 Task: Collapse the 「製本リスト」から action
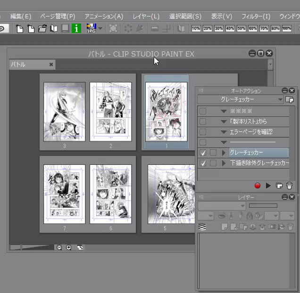click(224, 122)
